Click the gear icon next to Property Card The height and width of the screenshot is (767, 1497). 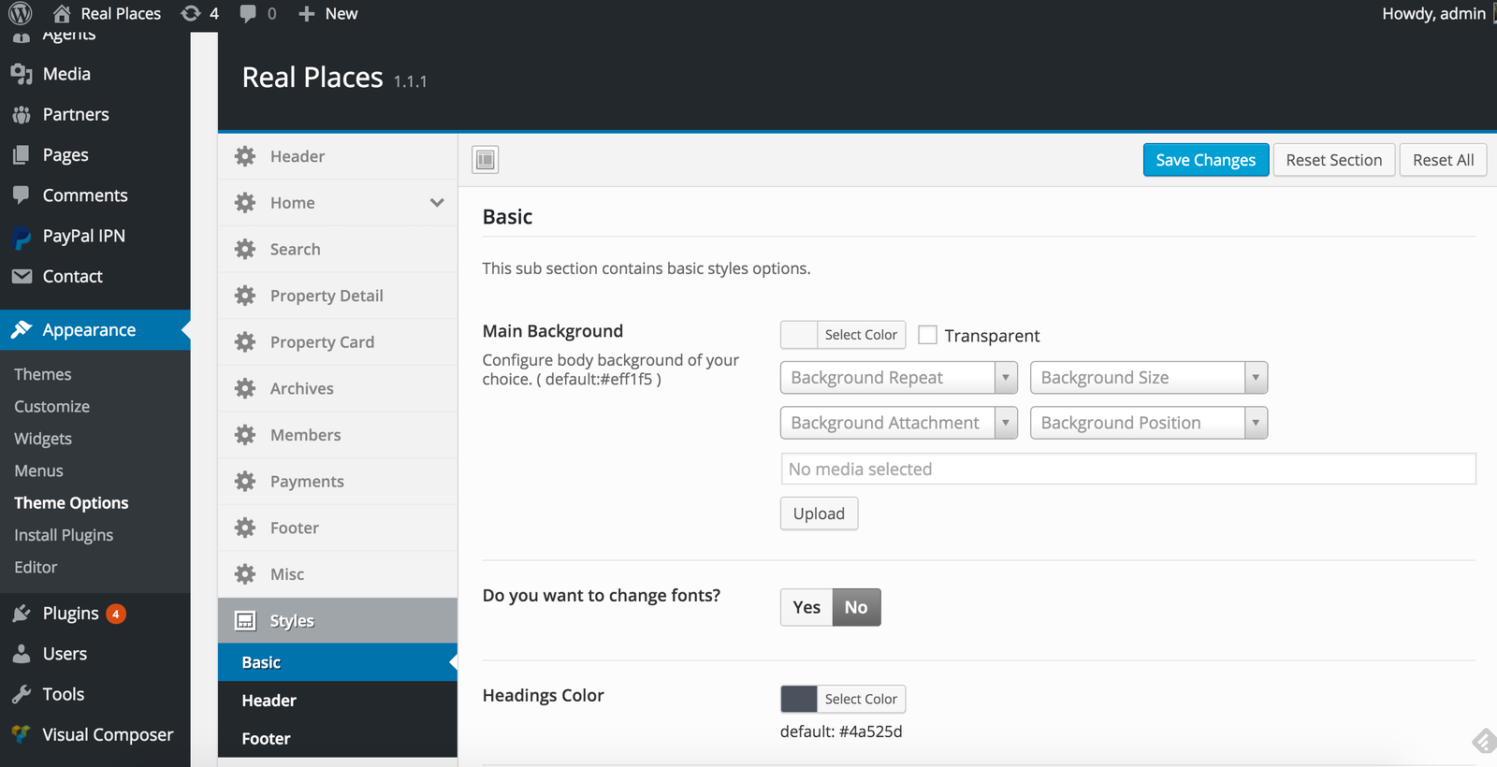[245, 342]
